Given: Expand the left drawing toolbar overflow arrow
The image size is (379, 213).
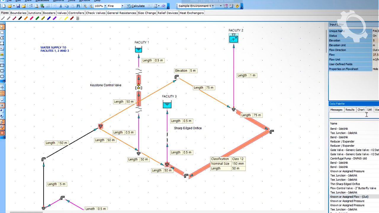Looking at the screenshot, I should click(x=4, y=81).
